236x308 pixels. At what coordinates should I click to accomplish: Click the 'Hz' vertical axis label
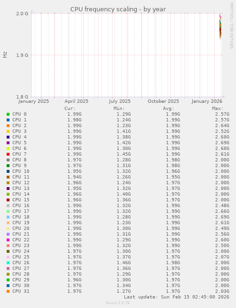point(5,55)
